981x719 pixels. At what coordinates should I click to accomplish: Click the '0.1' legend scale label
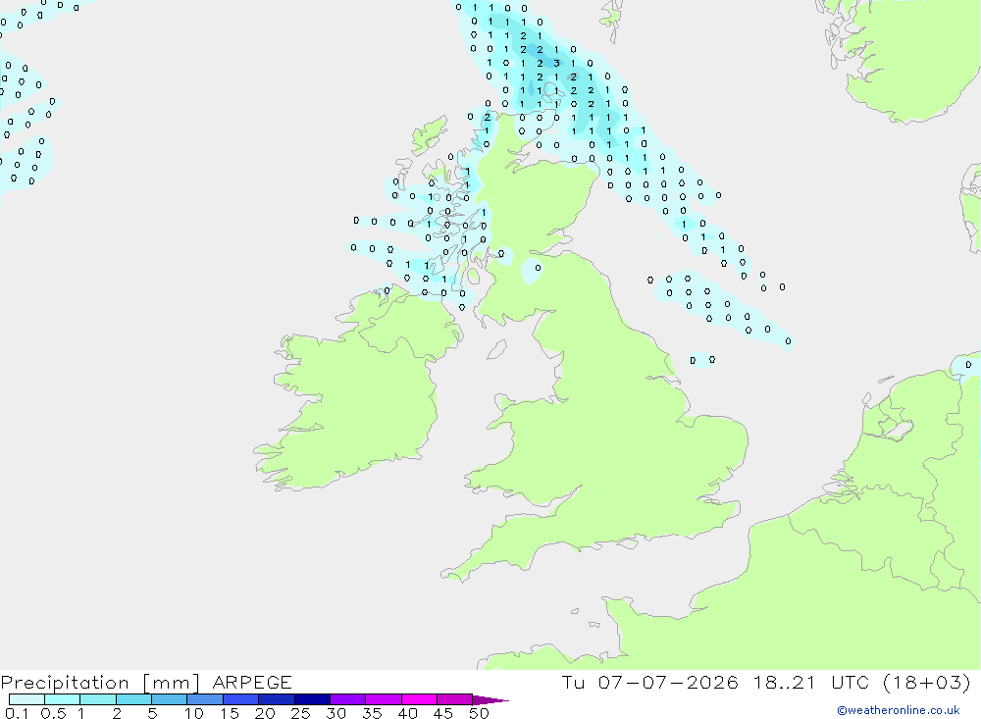[x=17, y=713]
